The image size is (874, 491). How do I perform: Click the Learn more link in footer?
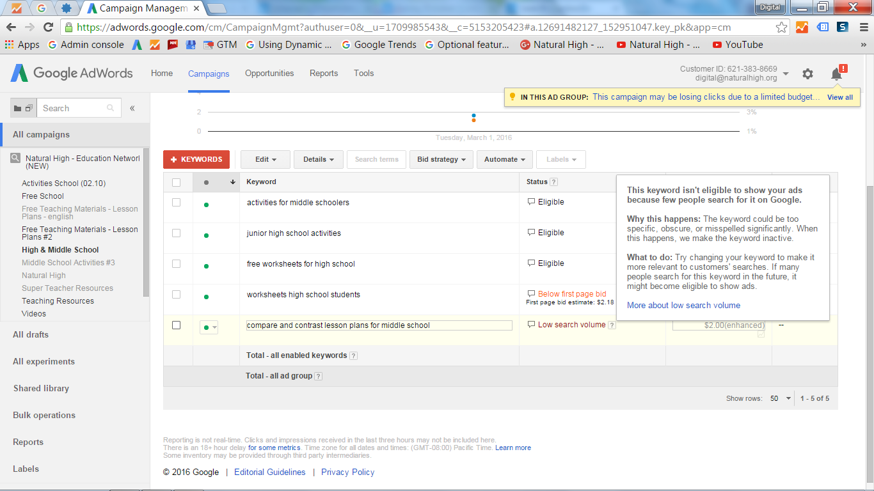point(513,448)
